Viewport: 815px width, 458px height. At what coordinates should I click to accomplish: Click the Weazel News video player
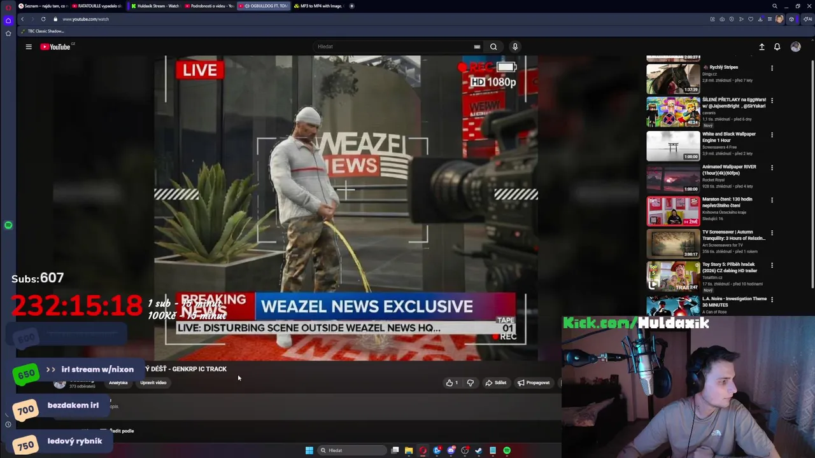[x=346, y=208]
